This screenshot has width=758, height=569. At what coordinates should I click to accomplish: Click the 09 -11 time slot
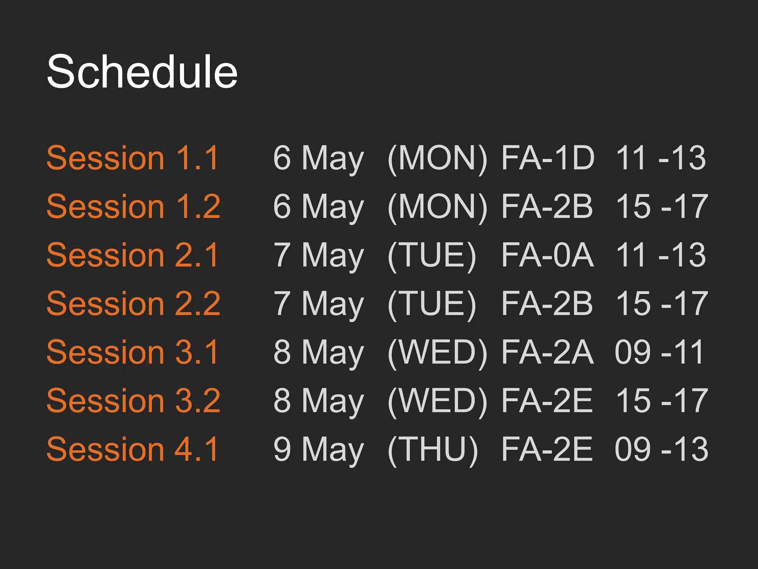click(x=659, y=352)
